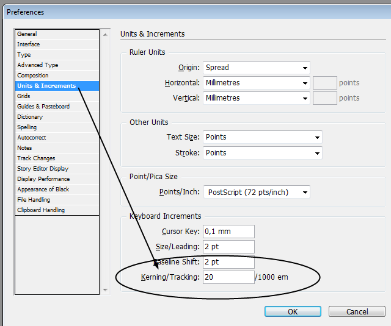Dismiss the dialog with Cancel
Screen dimensions: 391x326
(x=357, y=311)
